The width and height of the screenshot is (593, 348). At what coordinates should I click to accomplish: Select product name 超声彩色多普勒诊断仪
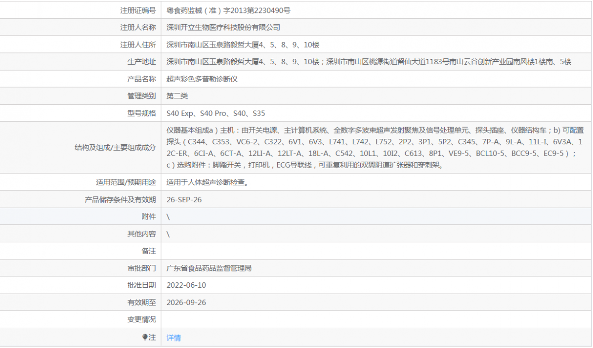coord(202,79)
